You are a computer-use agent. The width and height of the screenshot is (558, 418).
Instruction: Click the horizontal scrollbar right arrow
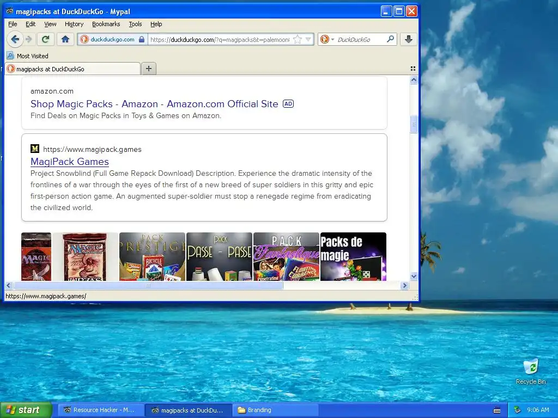point(404,285)
